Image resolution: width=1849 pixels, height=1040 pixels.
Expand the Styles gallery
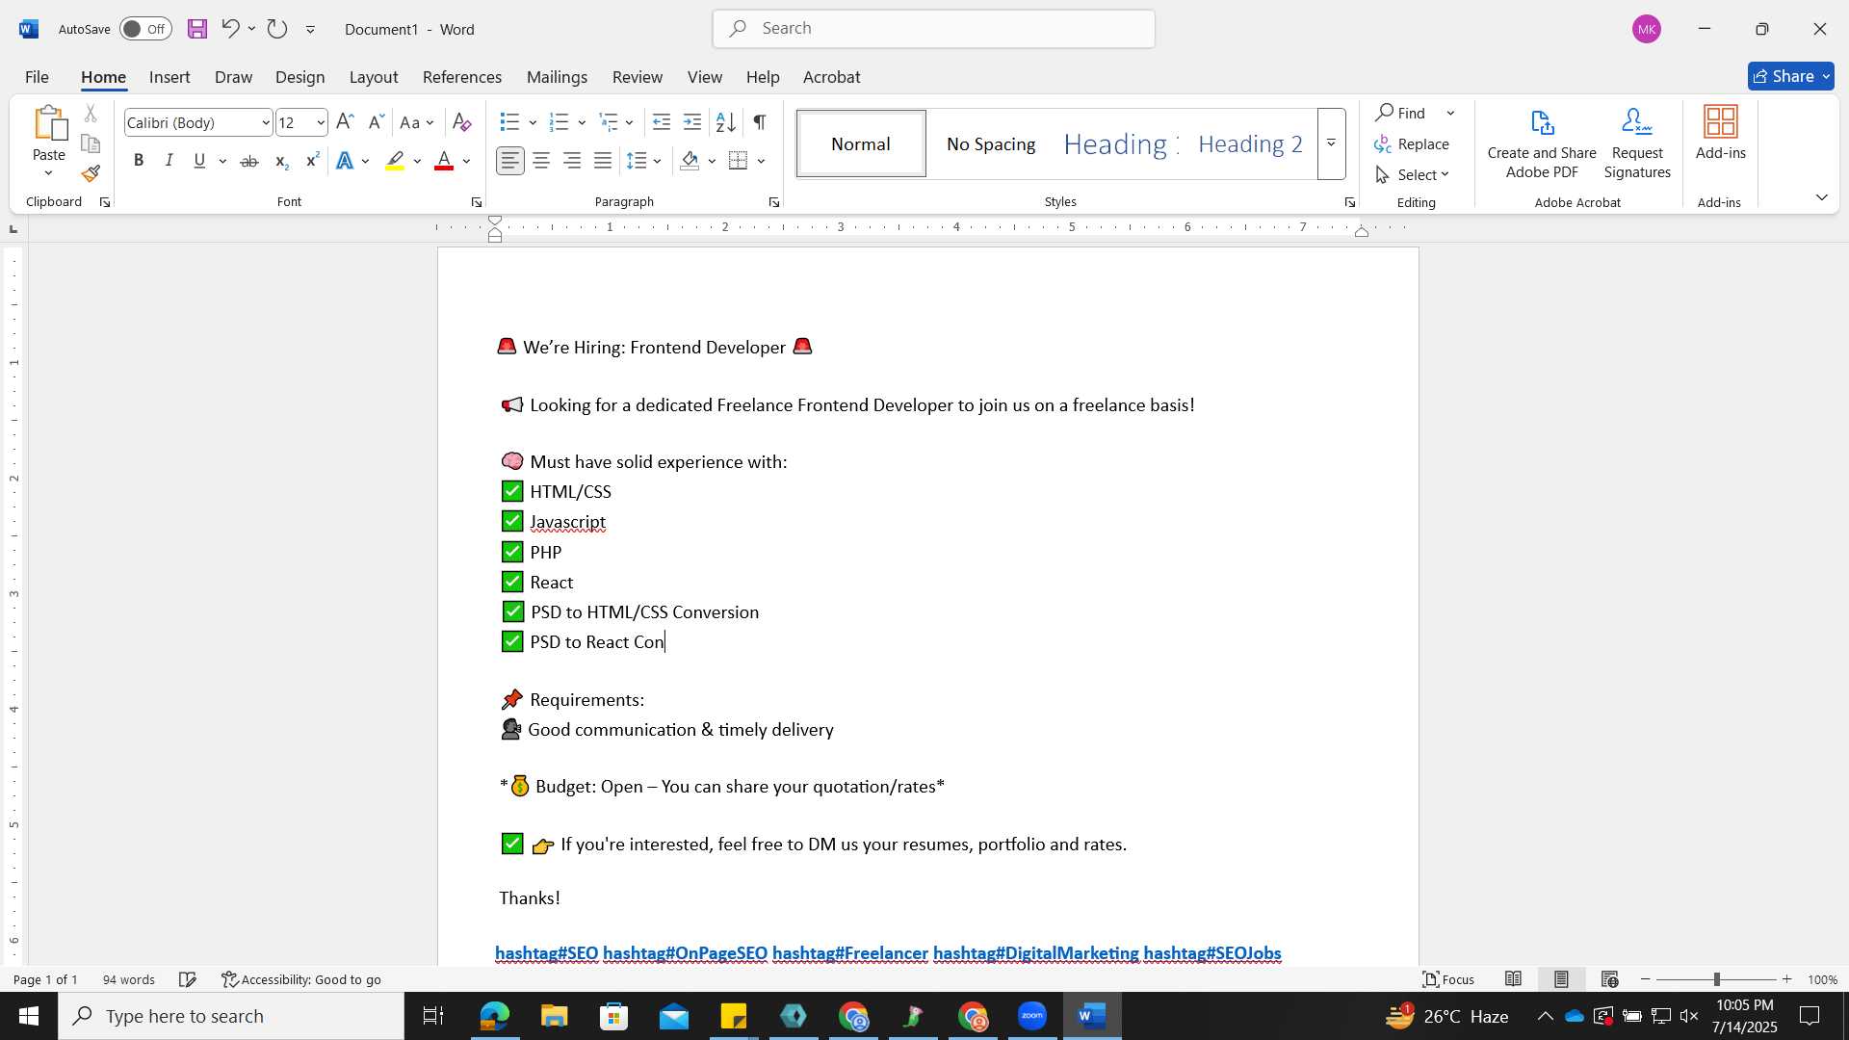1331,143
